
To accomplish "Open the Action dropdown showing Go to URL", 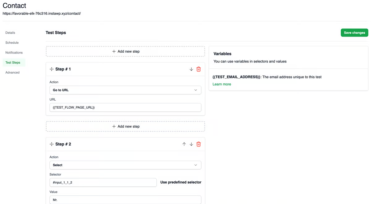I will point(125,90).
